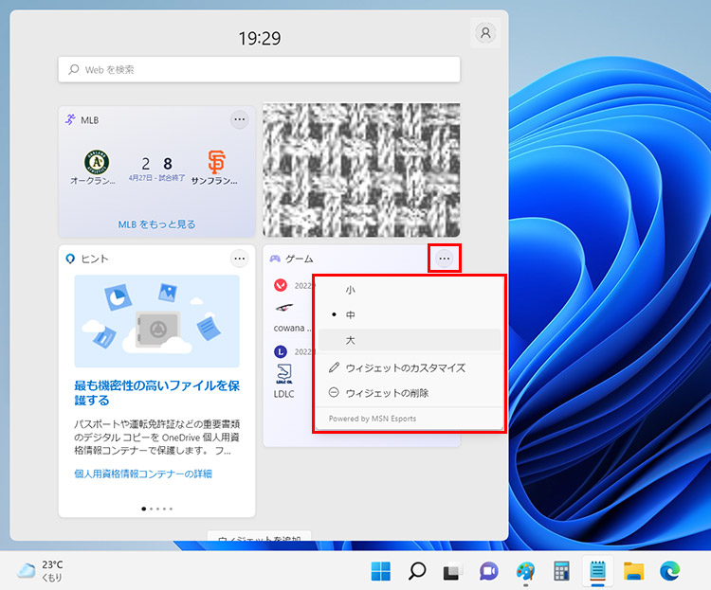
Task: Open the weather widget showing 23°C
Action: coord(42,570)
